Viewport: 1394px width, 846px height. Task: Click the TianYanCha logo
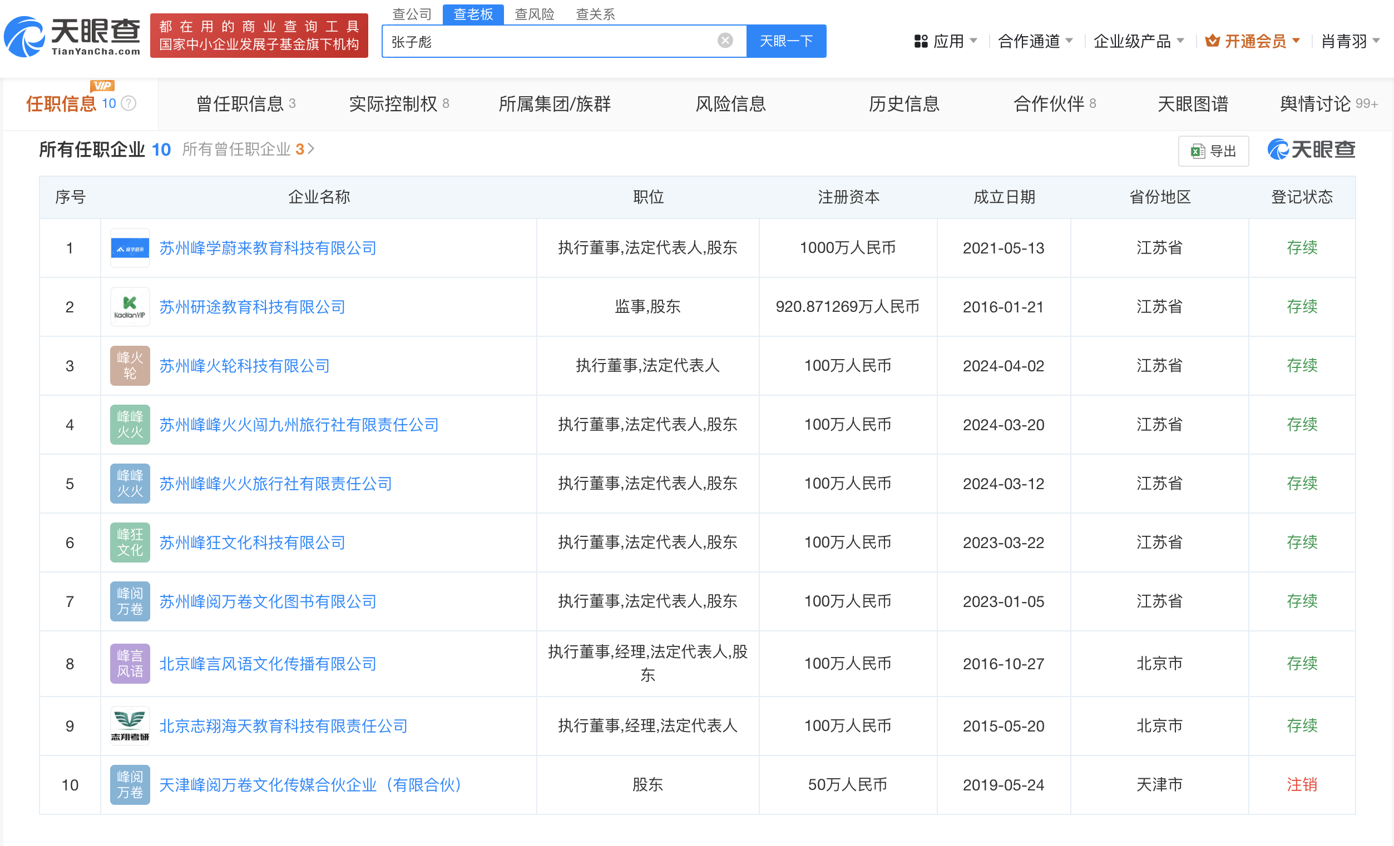(x=72, y=36)
